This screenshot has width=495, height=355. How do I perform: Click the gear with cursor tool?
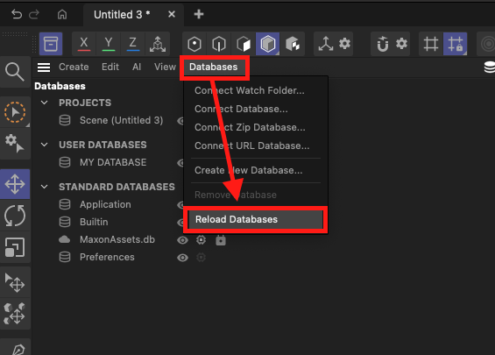[15, 143]
